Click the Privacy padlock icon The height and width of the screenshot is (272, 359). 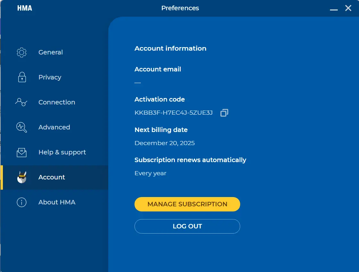pyautogui.click(x=22, y=77)
